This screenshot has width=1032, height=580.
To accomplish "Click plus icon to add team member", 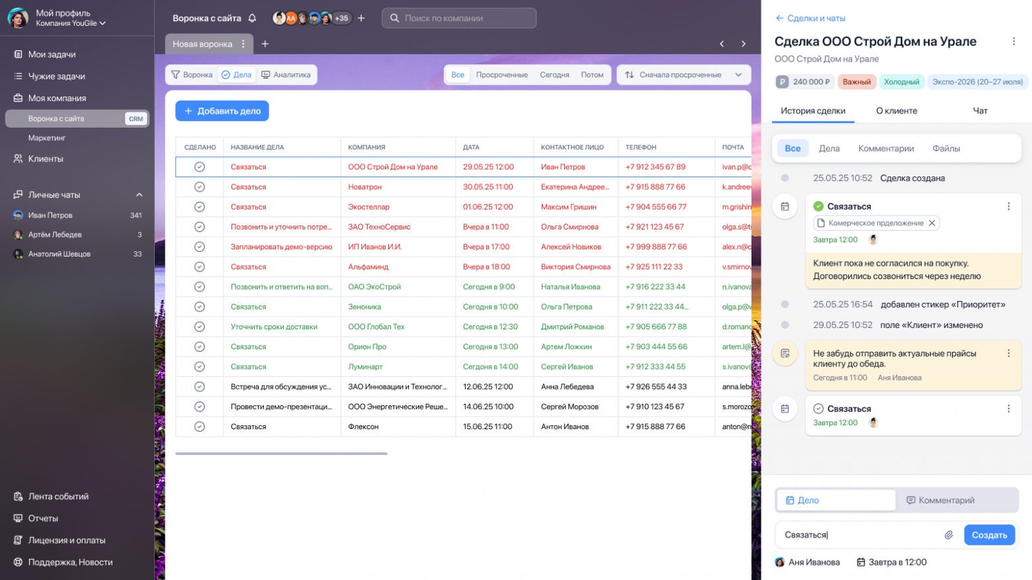I will [361, 19].
